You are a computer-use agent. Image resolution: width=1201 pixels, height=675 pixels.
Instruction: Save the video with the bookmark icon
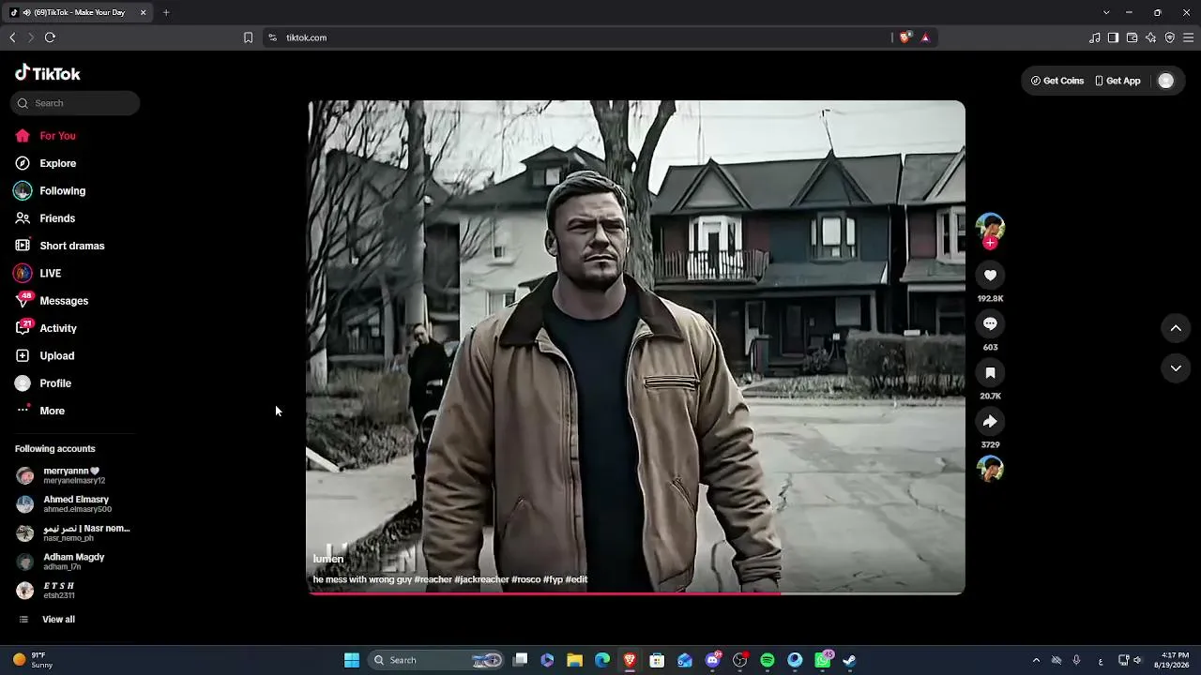[x=990, y=372]
